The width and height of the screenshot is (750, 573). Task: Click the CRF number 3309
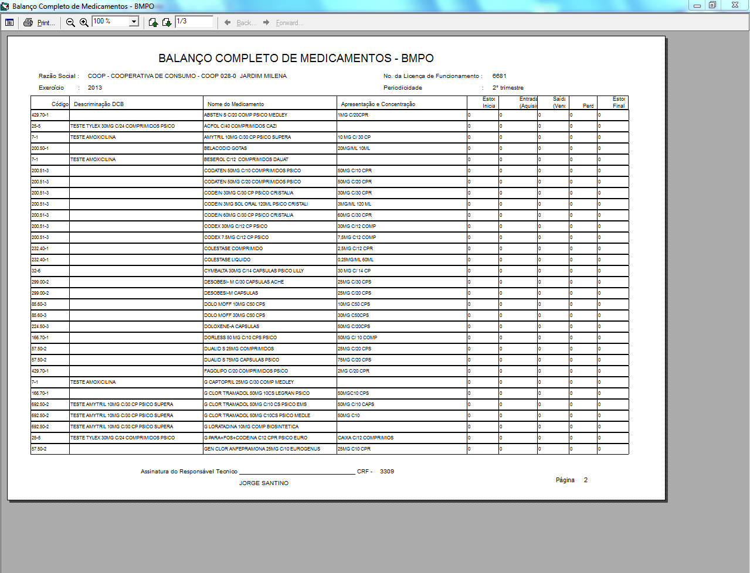(387, 472)
